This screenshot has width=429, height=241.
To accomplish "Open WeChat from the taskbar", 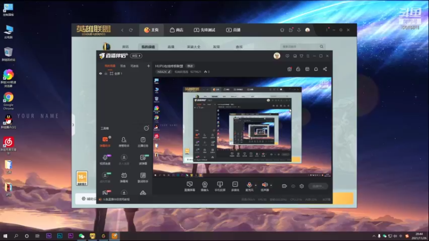I will 82,236.
